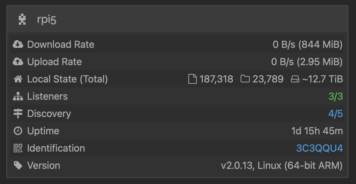Click the upload rate value 0 B/s (2.95 MiB)
This screenshot has width=356, height=184.
307,62
